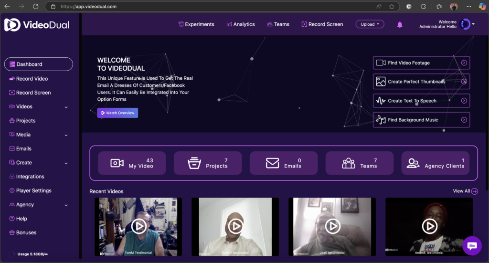Click the Recent Videos heading
Viewport: 489px width, 263px height.
(106, 191)
